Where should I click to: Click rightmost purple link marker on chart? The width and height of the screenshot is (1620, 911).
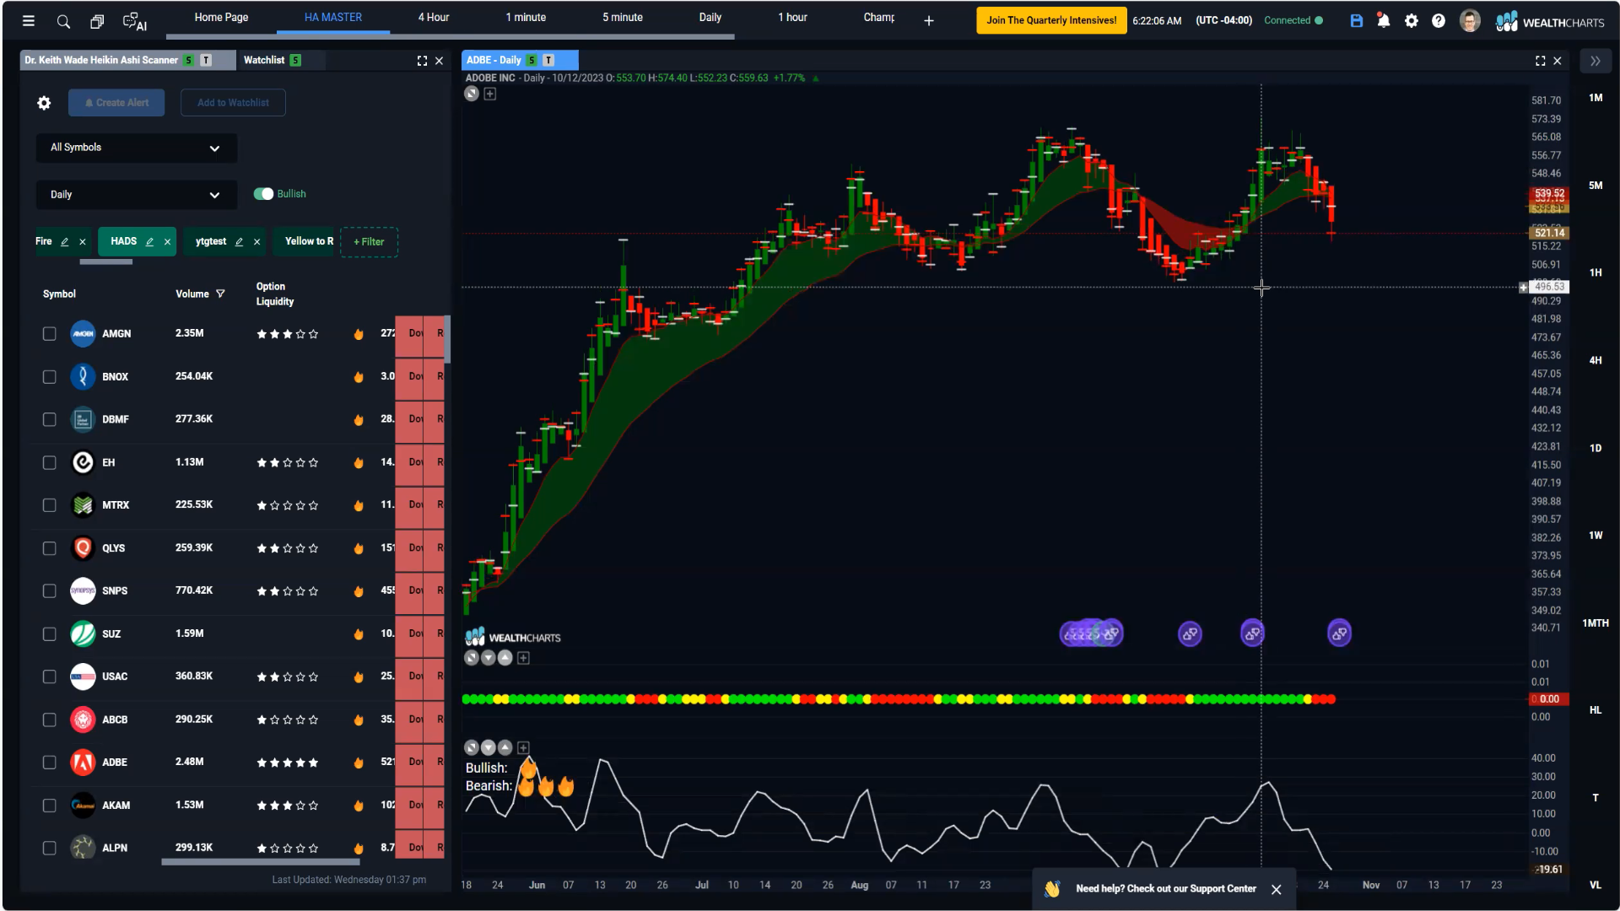tap(1339, 633)
